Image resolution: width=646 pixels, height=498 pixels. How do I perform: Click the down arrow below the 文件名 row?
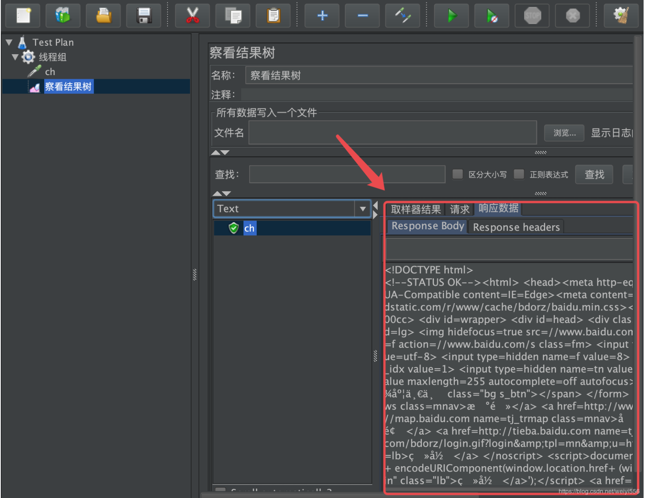[x=225, y=153]
